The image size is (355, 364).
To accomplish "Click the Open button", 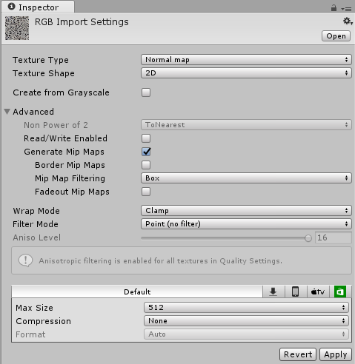I will [x=336, y=36].
